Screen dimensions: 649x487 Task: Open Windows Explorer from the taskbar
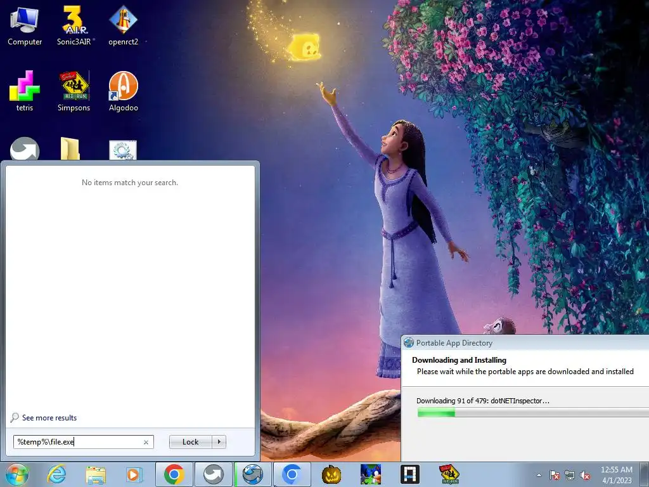(96, 474)
